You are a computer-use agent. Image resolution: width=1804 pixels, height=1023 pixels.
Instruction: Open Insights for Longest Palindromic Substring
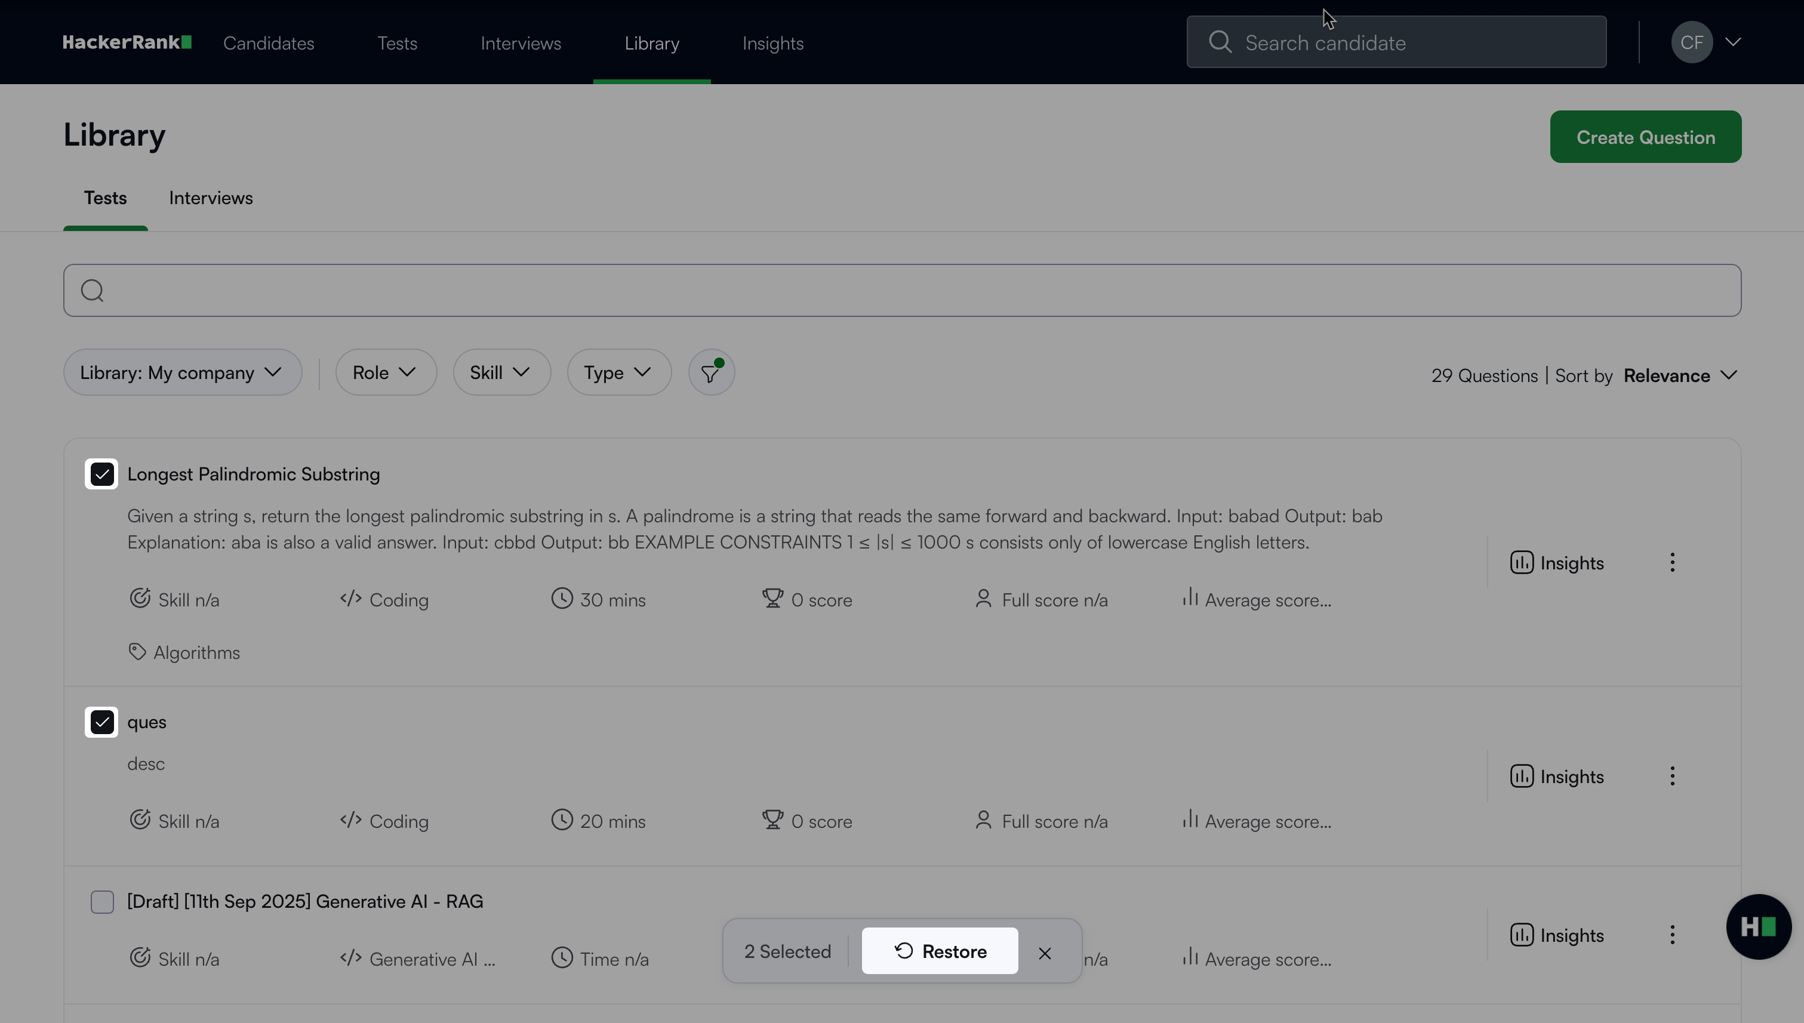(x=1557, y=563)
